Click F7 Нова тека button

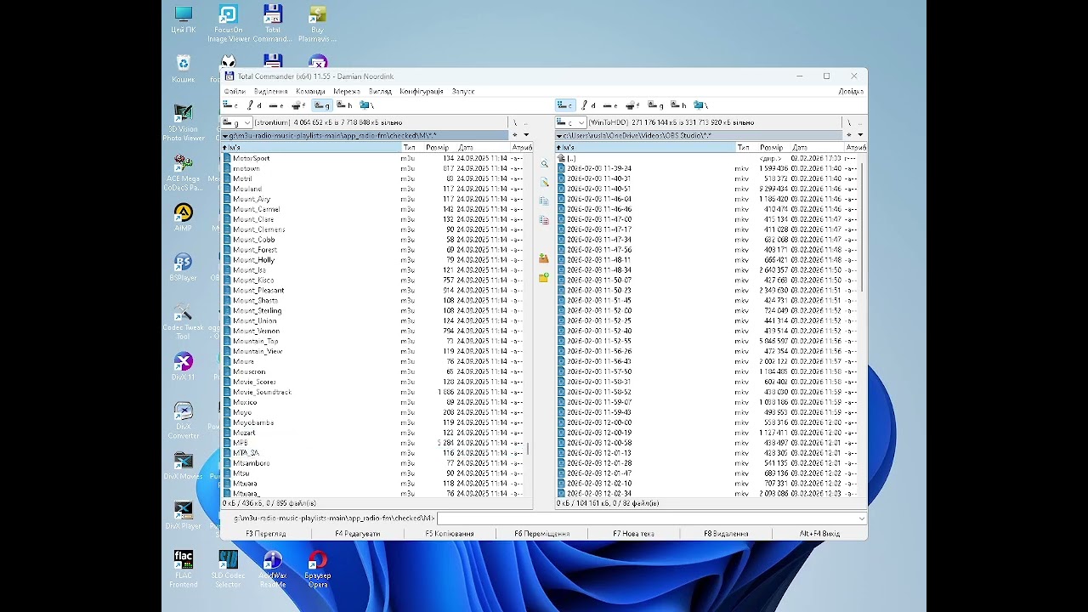[634, 534]
